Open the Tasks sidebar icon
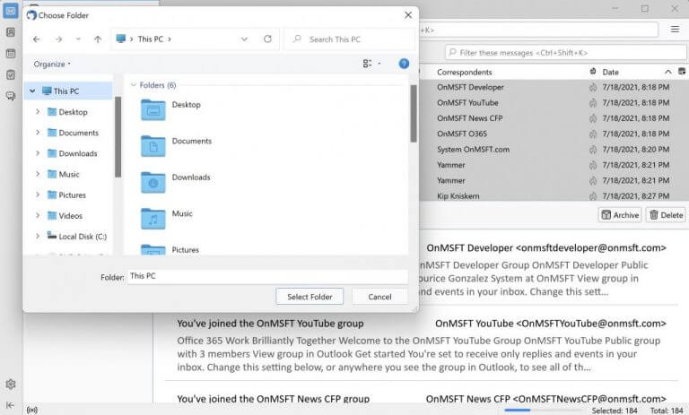 pyautogui.click(x=11, y=74)
